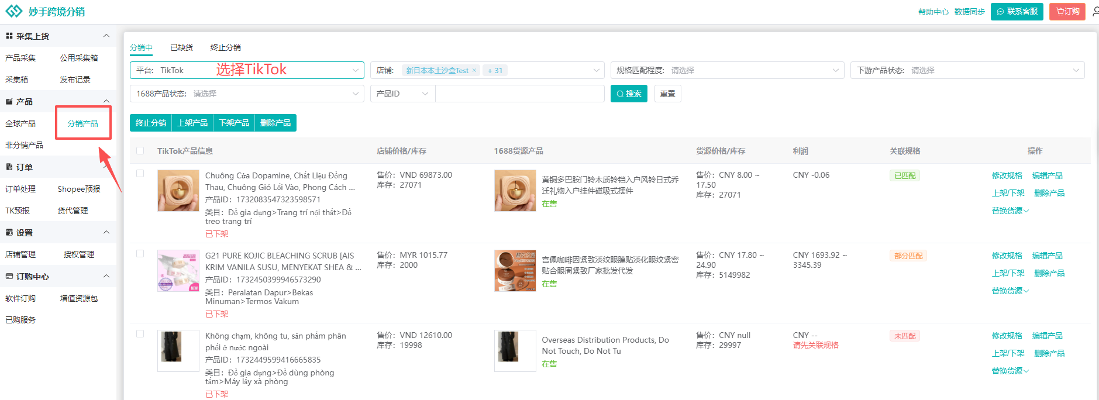The width and height of the screenshot is (1099, 400).
Task: Check the Không chạm product row
Action: tap(140, 333)
